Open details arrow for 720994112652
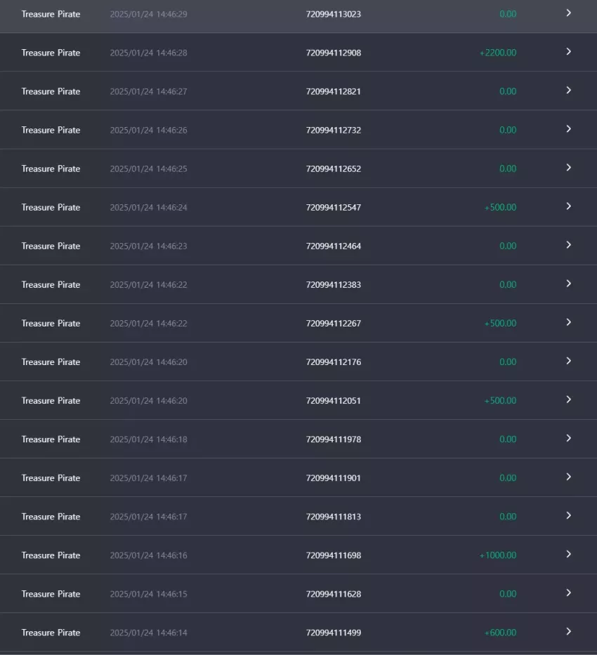Viewport: 597px width, 655px height. (x=569, y=168)
